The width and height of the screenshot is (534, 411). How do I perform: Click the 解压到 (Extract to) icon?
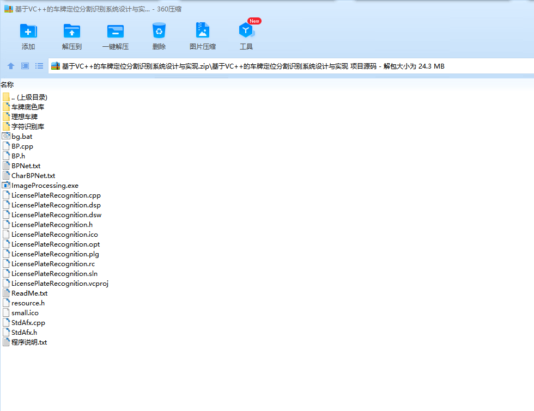click(x=72, y=31)
